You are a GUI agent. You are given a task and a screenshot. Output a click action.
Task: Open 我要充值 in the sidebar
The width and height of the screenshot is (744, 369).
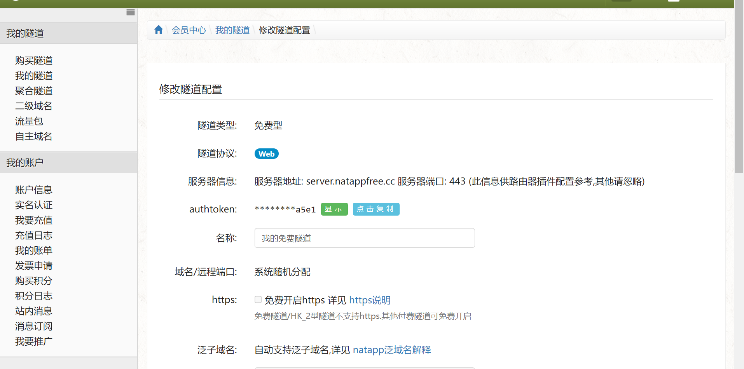(34, 220)
